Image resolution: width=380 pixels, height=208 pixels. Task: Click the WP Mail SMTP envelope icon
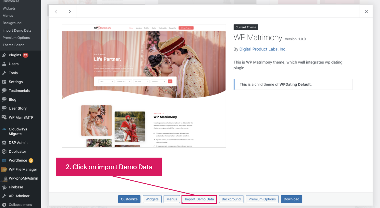(x=4, y=117)
